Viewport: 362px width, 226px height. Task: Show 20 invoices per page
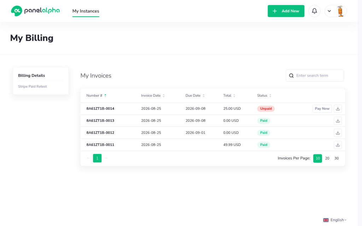click(x=327, y=158)
